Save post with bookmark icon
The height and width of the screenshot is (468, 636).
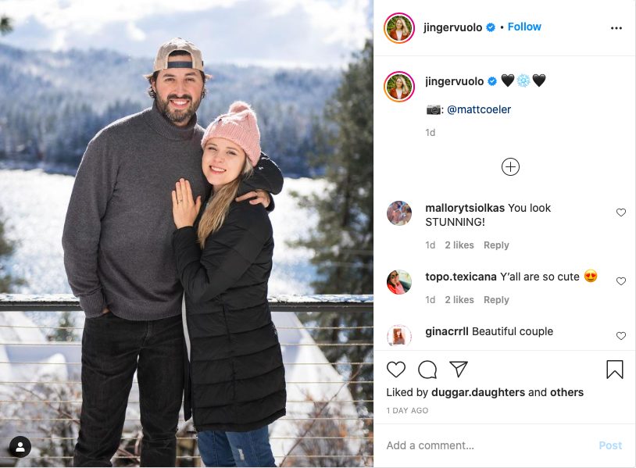(615, 370)
